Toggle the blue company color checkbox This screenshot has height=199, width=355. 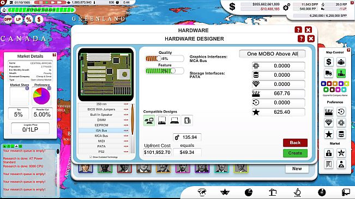pos(323,84)
